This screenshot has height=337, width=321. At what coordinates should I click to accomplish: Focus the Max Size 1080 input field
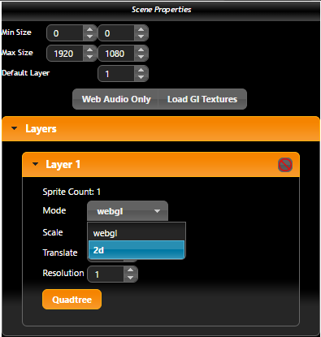pyautogui.click(x=116, y=54)
